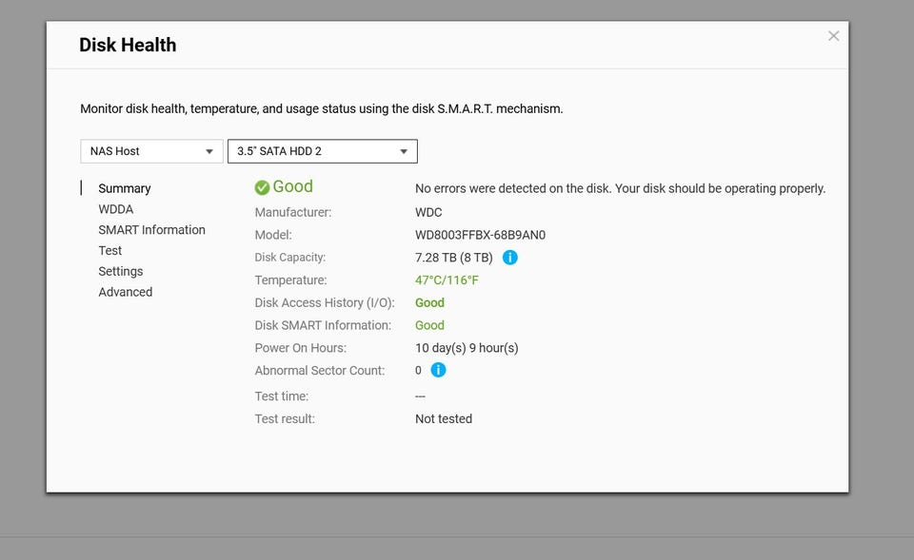Click the 47°C/116°F temperature value
Viewport: 914px width, 560px height.
tap(447, 280)
